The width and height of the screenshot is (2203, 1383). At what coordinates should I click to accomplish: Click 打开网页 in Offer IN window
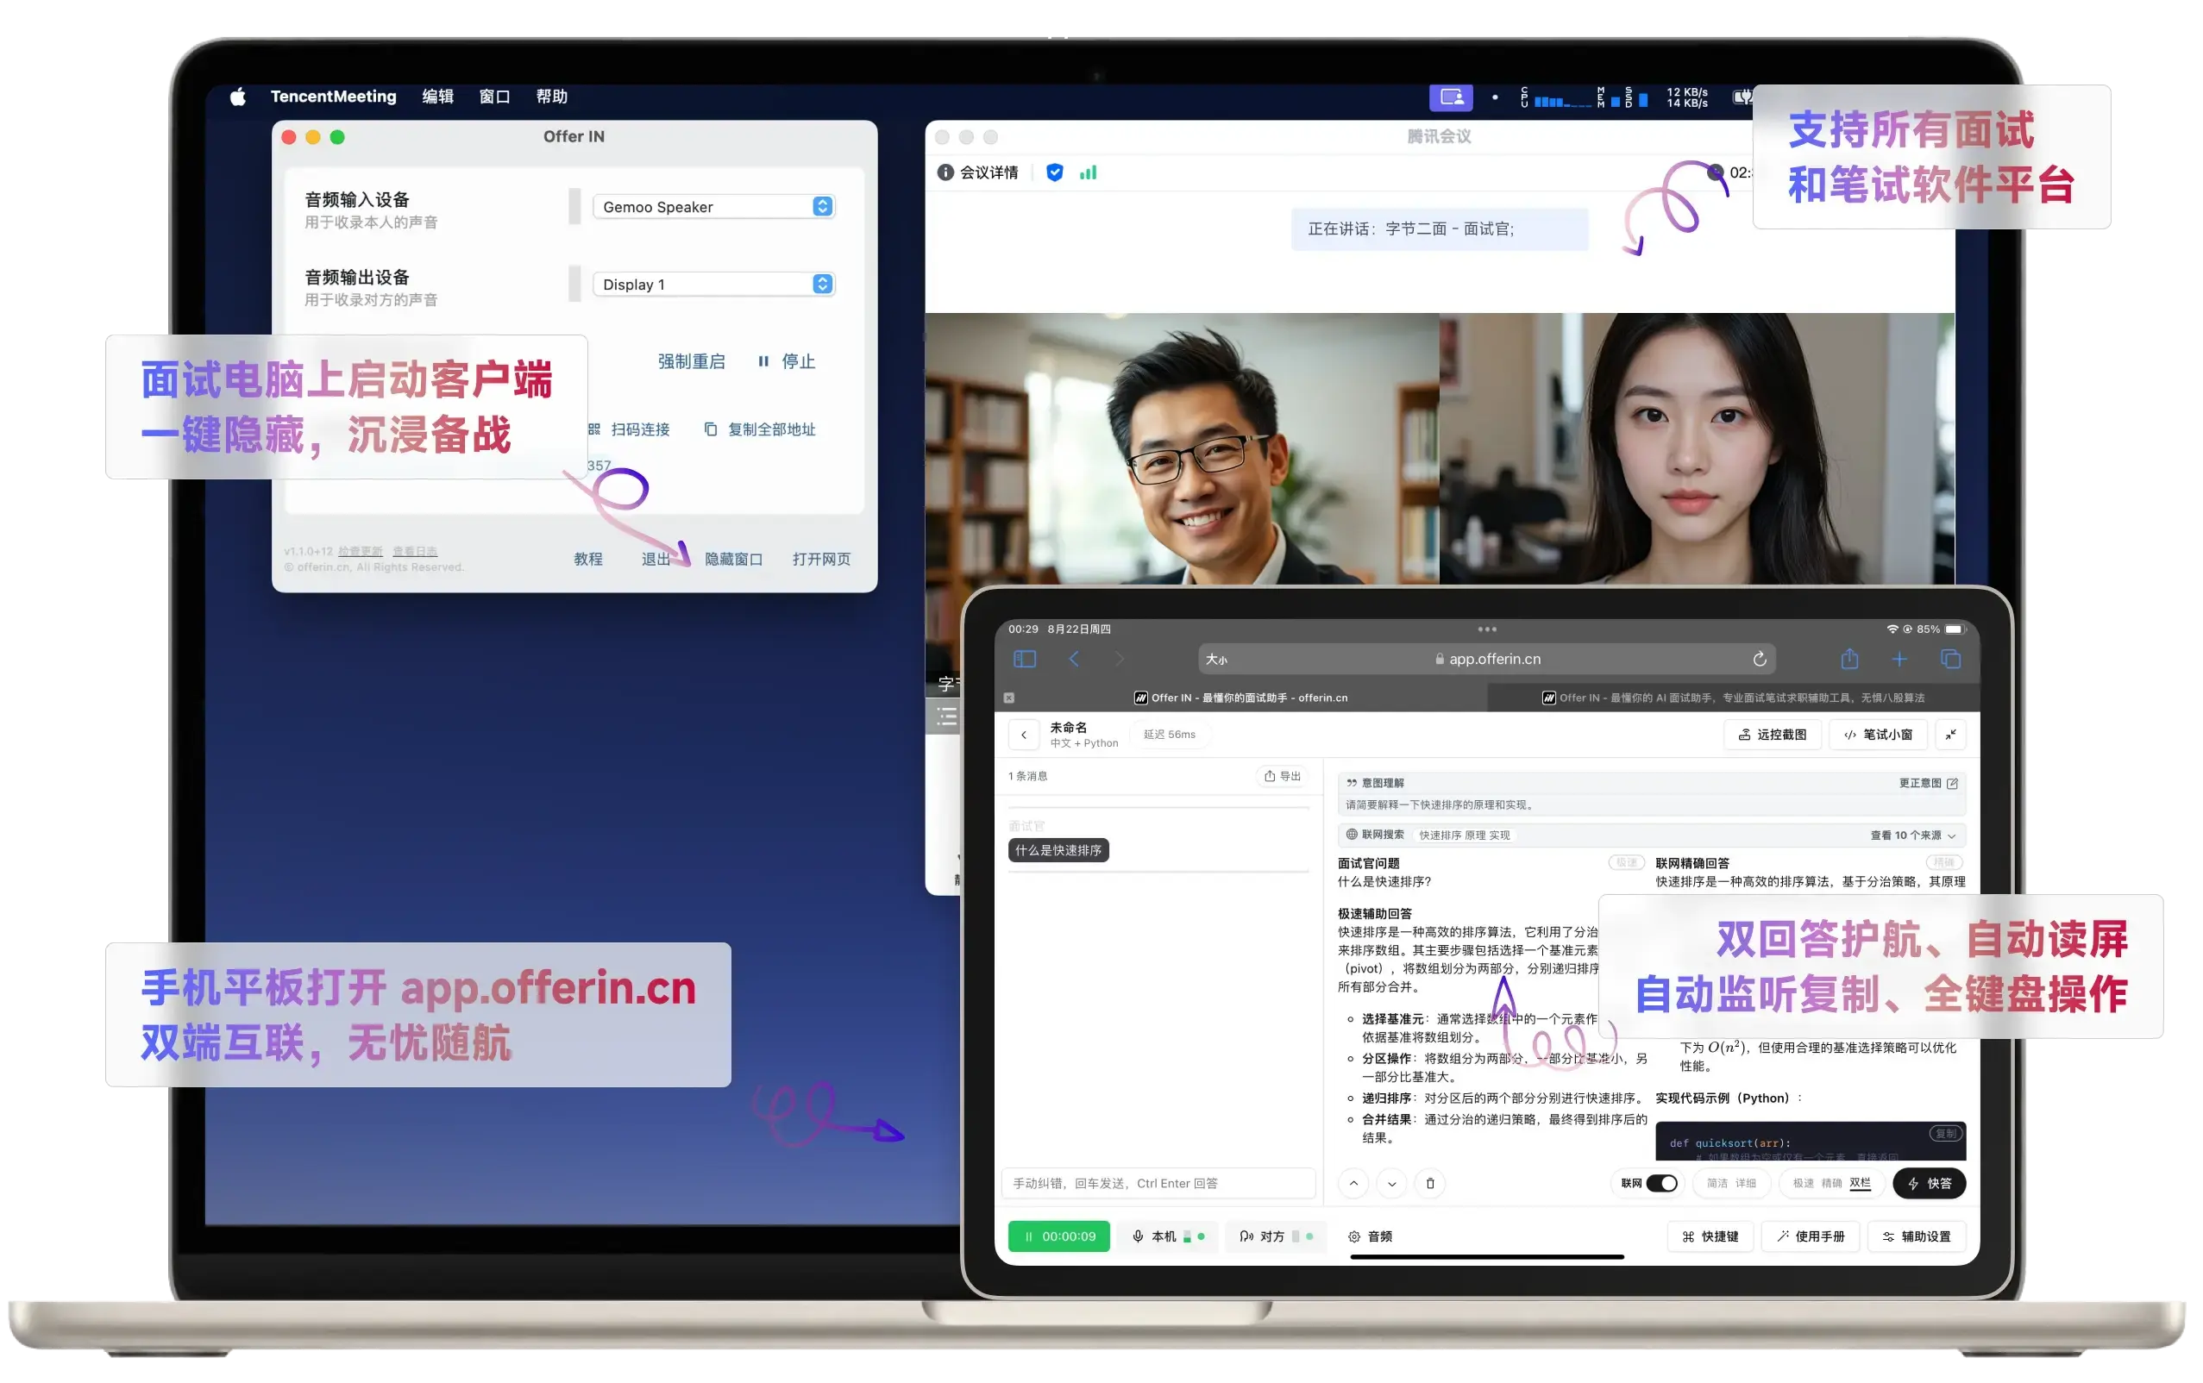coord(821,559)
